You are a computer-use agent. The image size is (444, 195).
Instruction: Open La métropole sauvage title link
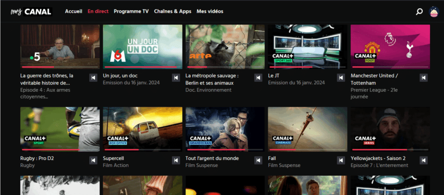212,79
